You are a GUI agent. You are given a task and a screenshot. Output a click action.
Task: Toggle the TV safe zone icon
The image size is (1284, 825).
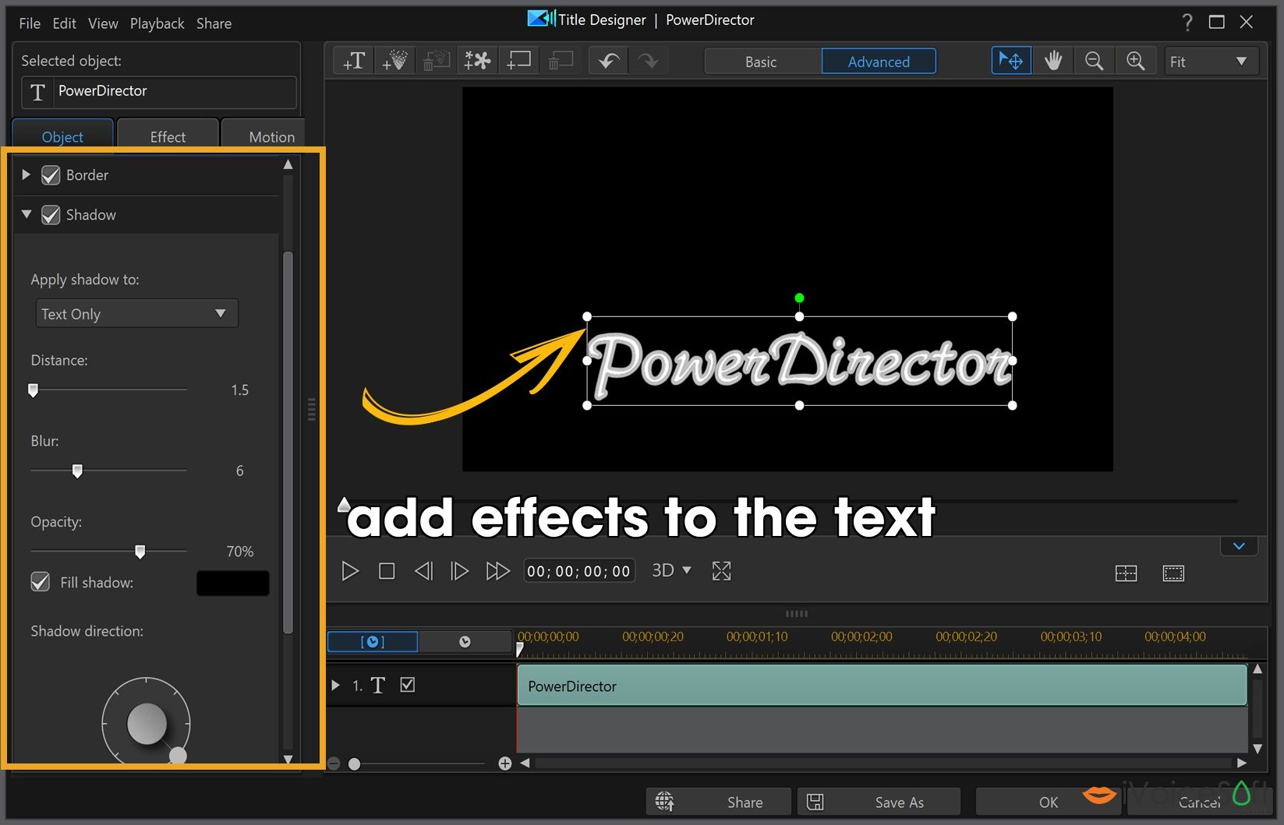1173,574
